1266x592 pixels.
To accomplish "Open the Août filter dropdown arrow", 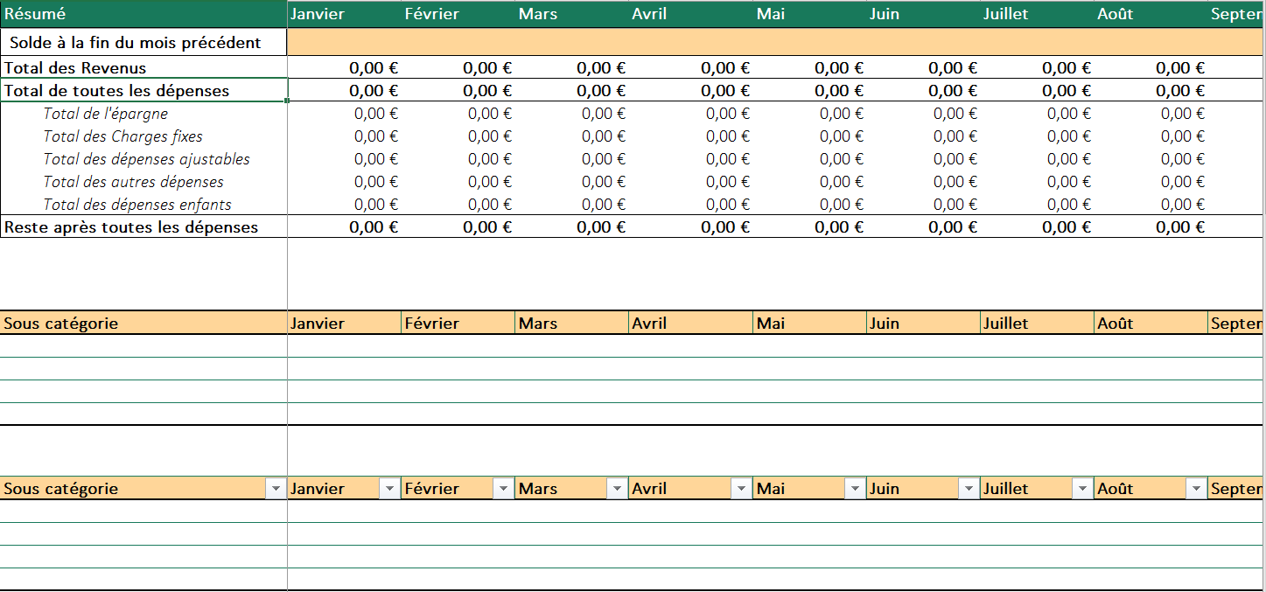I will point(1196,489).
